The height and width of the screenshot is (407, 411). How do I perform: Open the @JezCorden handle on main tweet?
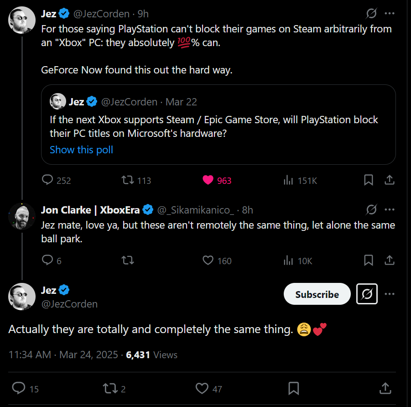point(69,304)
